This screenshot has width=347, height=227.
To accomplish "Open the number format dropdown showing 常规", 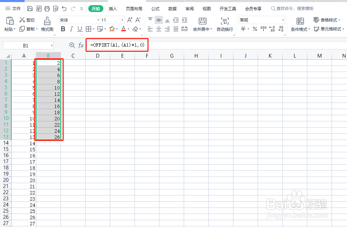I will point(261,20).
